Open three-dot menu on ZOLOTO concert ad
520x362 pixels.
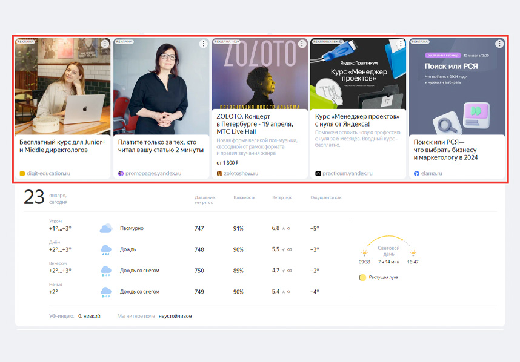click(x=302, y=44)
